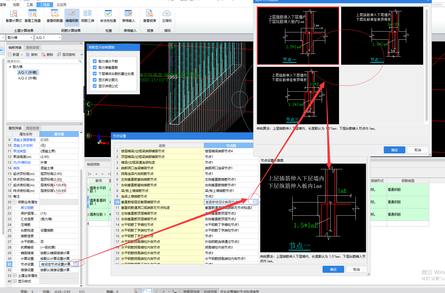
Task: Open 查看工程量 tool in ribbon
Action: pos(33,16)
